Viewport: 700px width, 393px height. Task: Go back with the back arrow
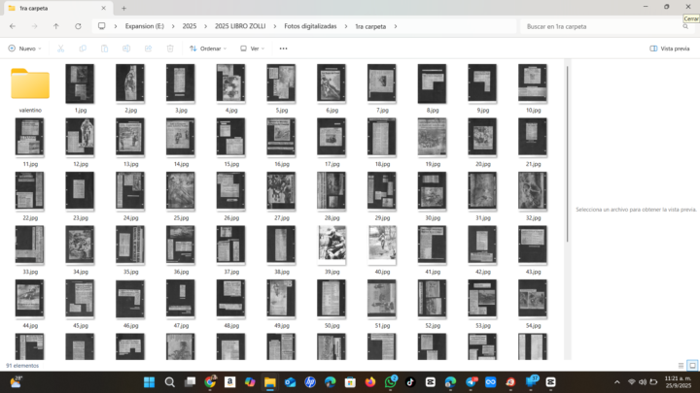click(x=13, y=26)
